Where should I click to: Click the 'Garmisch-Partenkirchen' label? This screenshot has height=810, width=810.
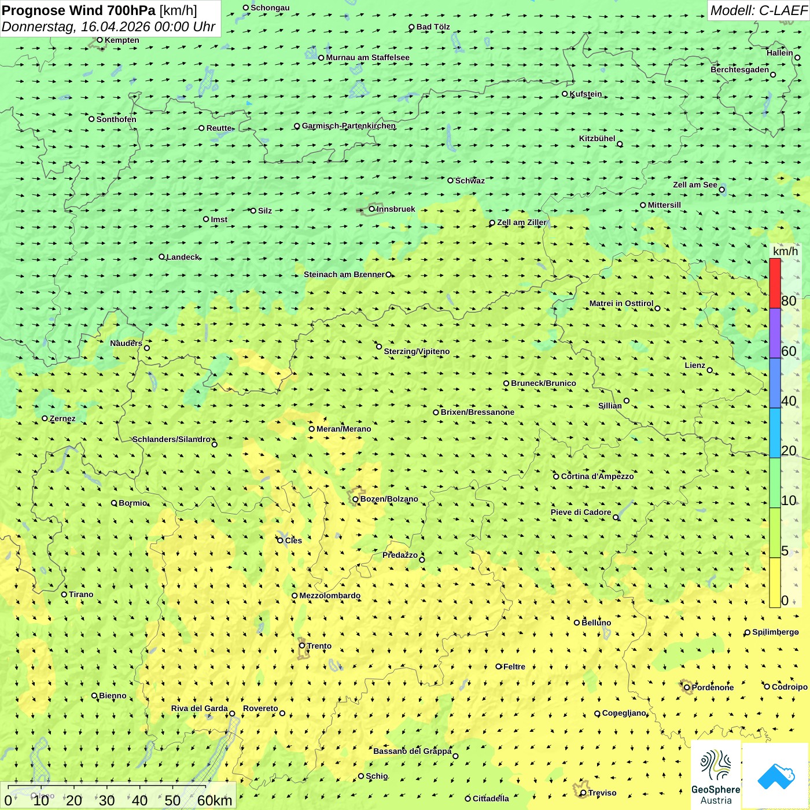[x=349, y=126]
